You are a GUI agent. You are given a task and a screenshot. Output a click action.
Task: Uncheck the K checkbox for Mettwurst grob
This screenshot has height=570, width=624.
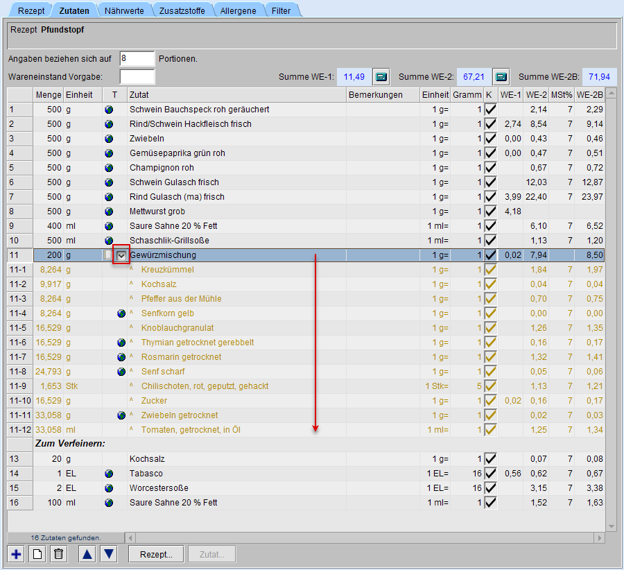(490, 211)
